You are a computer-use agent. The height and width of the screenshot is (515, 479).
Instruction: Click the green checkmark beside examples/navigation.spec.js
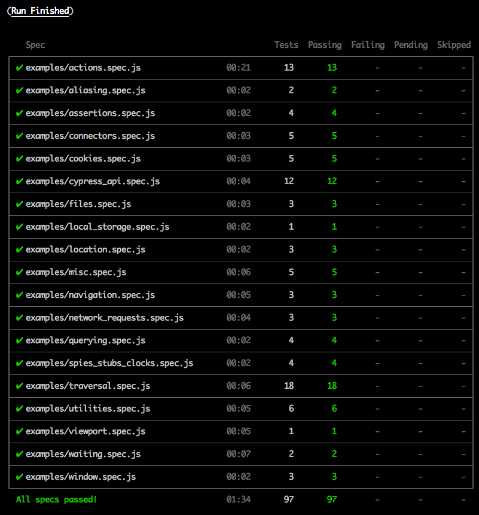(x=19, y=295)
